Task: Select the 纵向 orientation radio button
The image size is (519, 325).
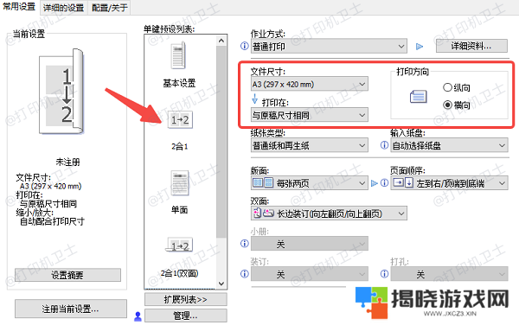Action: click(447, 87)
